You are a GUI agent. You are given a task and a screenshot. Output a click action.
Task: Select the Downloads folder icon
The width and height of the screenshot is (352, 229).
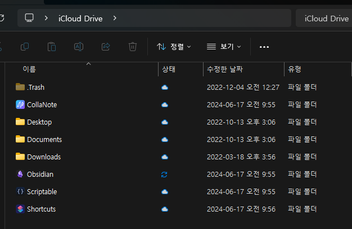coord(20,157)
